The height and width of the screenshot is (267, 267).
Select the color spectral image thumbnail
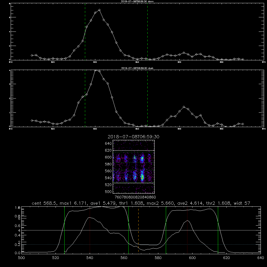point(134,167)
